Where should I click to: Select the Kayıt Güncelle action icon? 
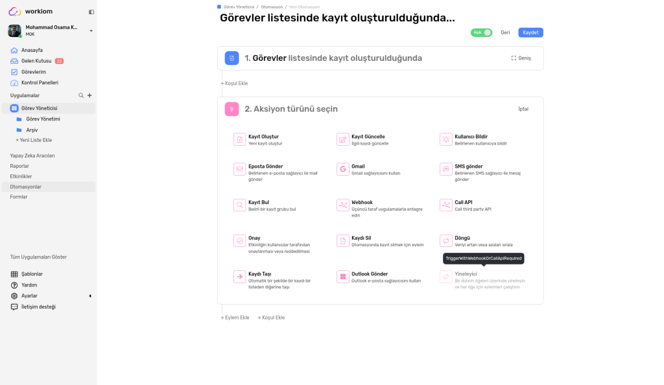[x=342, y=139]
